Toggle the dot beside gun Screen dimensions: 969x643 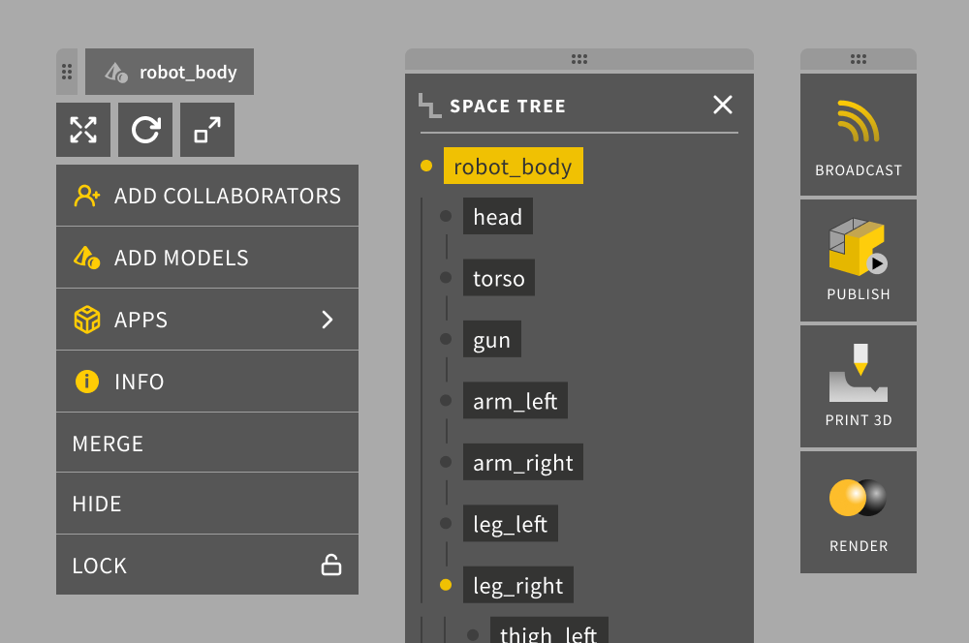446,339
